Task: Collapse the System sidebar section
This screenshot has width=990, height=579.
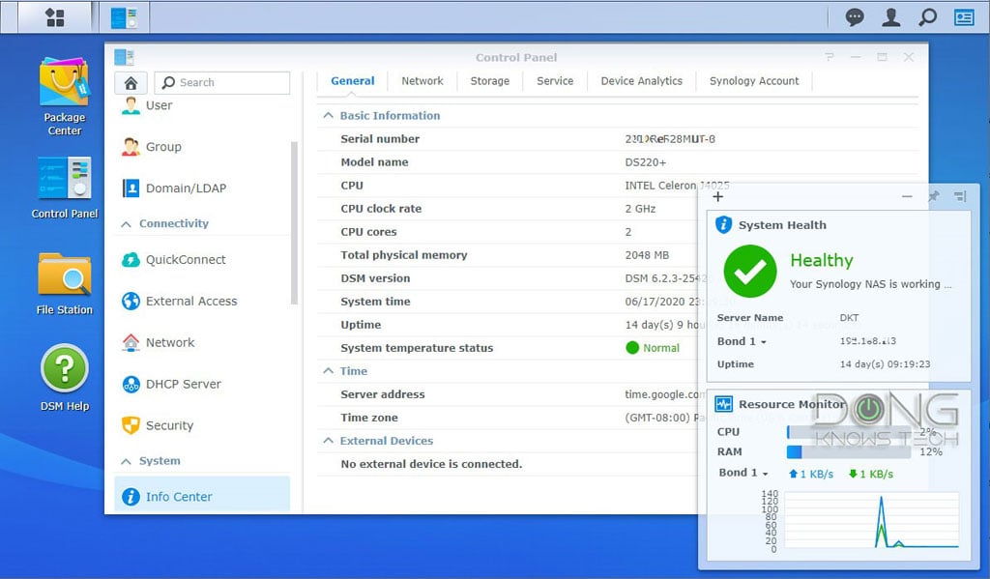Action: (x=127, y=462)
